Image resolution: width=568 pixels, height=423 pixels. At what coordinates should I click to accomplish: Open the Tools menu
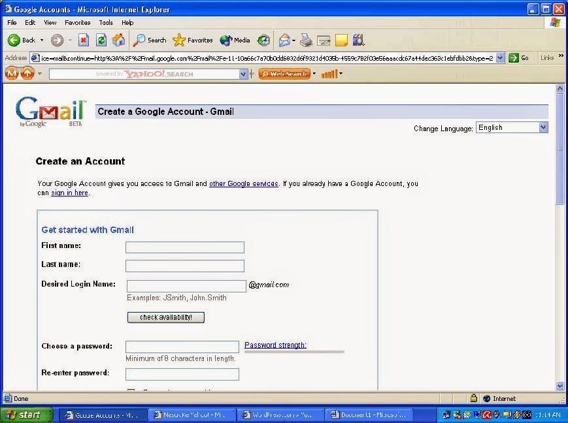click(x=106, y=22)
